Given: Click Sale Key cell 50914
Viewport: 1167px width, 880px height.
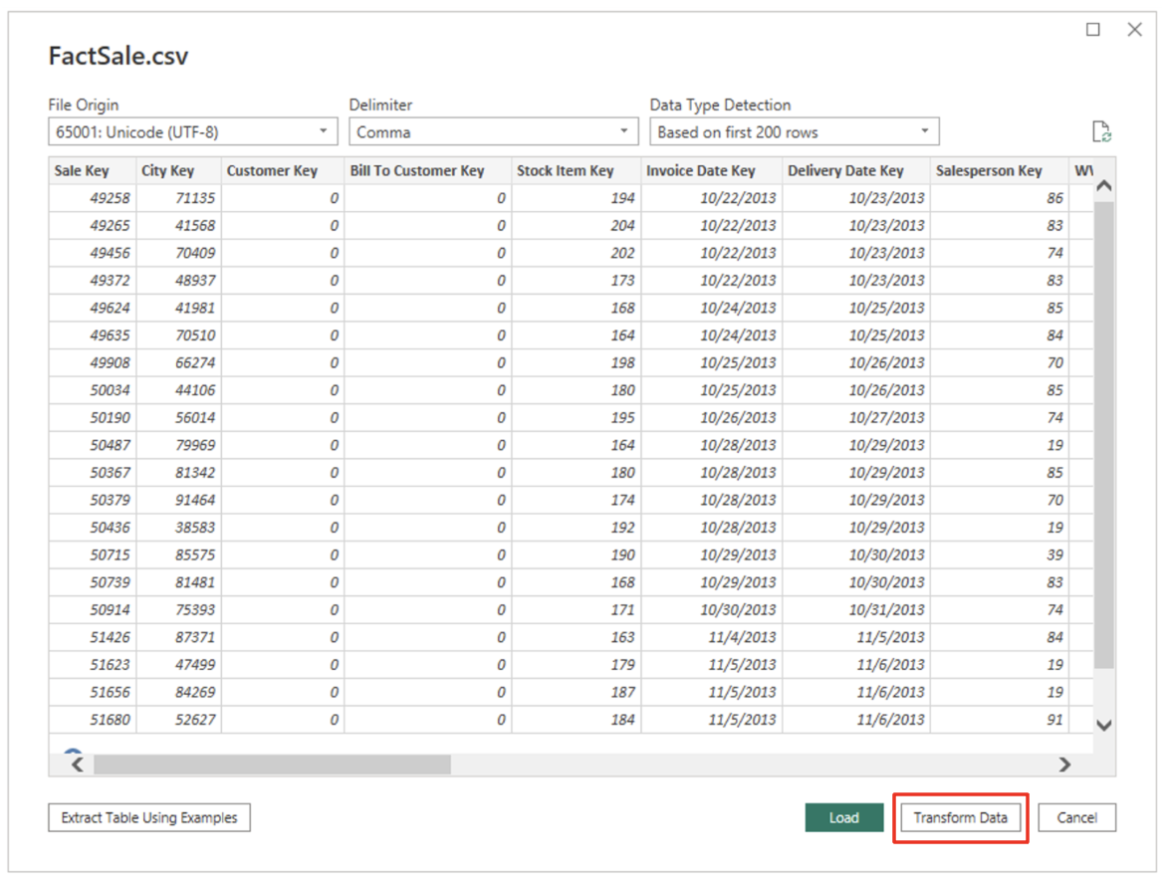Looking at the screenshot, I should (93, 610).
